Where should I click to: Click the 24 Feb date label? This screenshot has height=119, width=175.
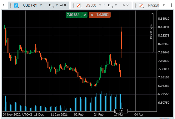(99, 115)
